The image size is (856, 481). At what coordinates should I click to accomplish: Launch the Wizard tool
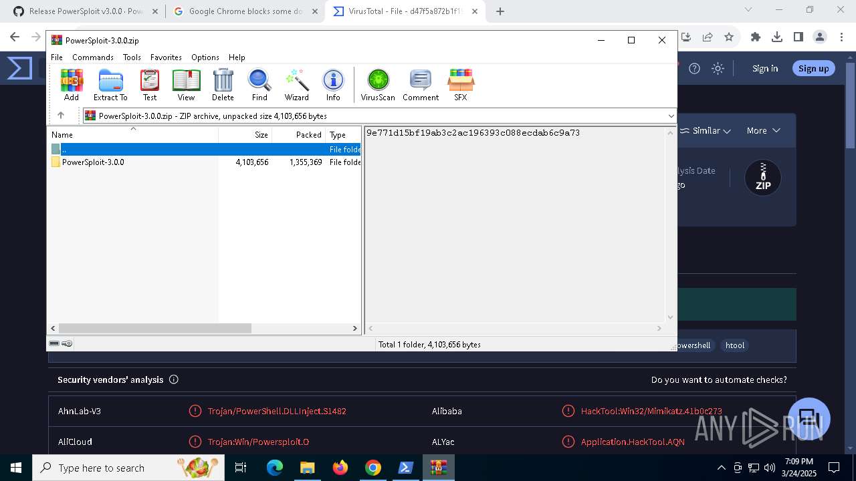[x=297, y=85]
